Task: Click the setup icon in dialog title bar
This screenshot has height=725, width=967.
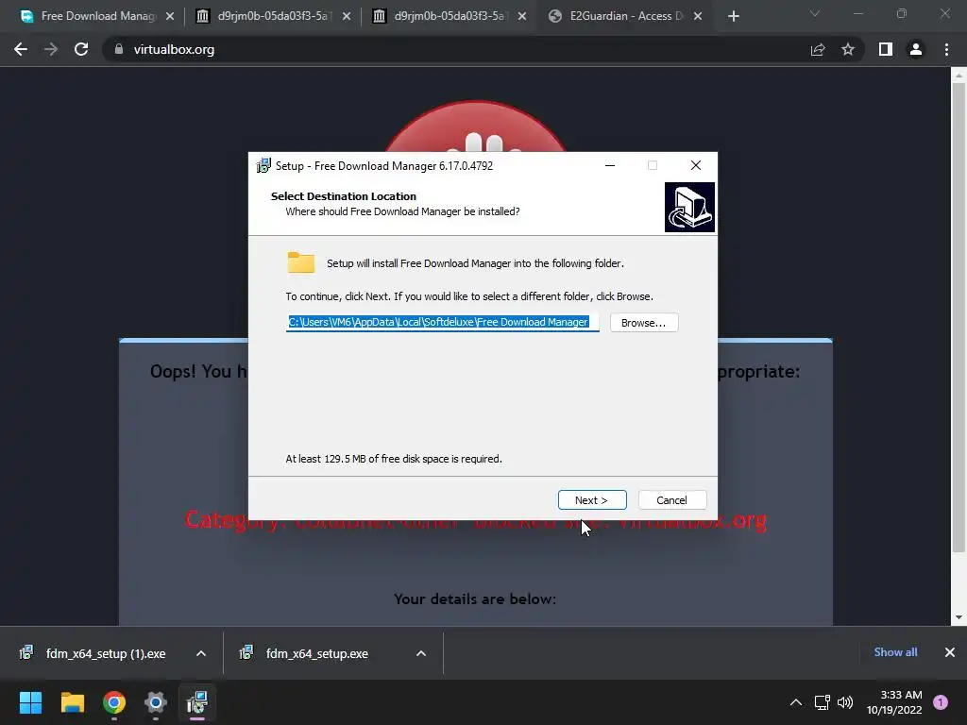Action: 263,166
